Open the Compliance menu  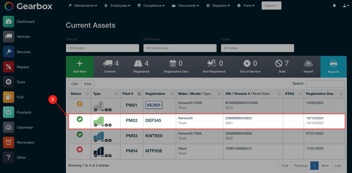click(151, 5)
